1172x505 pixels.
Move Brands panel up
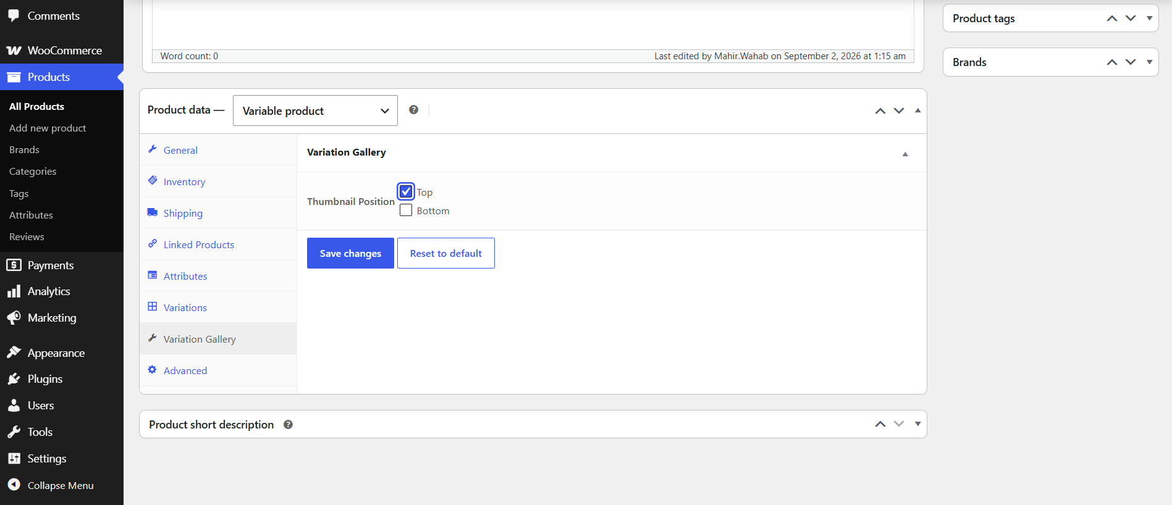pos(1112,62)
